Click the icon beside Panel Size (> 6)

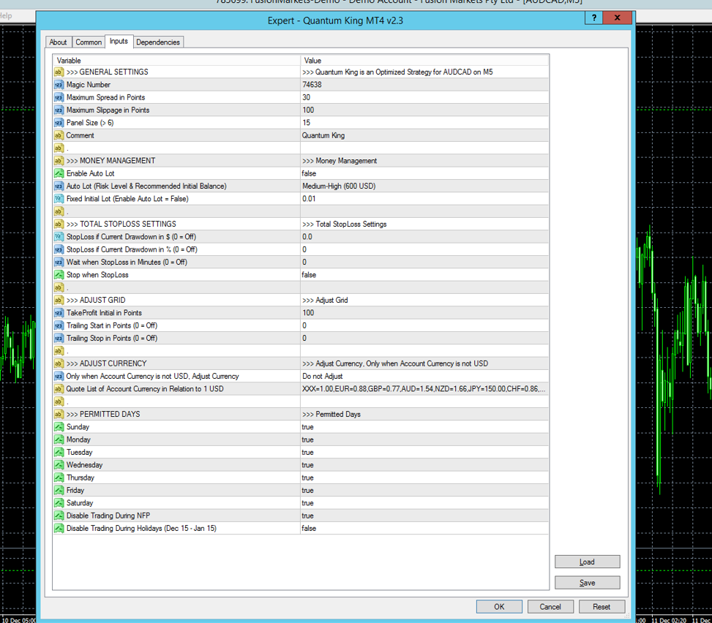click(x=59, y=123)
